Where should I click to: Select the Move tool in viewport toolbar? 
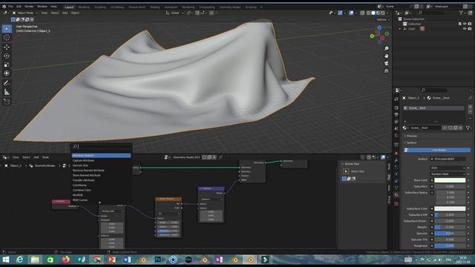click(7, 47)
